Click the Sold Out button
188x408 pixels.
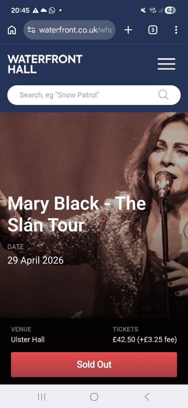click(94, 365)
